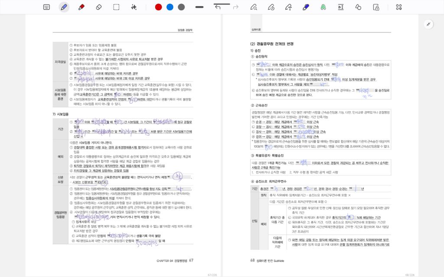
Task: Click the "② 근속승진" subsection title
Action: [259, 105]
